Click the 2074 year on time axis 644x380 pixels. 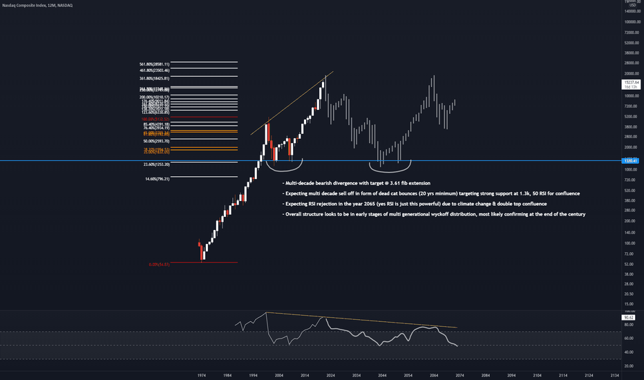[460, 375]
